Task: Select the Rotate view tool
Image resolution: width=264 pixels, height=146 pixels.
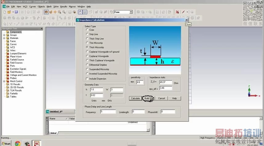Action: 46,12
